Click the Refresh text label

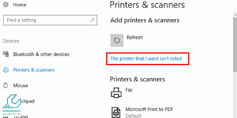[x=135, y=37]
